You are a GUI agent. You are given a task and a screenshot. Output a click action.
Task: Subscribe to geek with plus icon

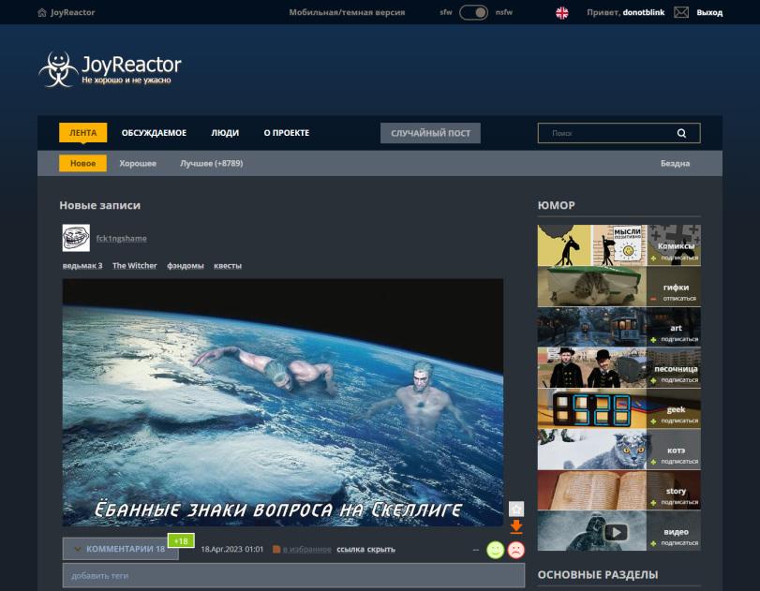point(653,421)
